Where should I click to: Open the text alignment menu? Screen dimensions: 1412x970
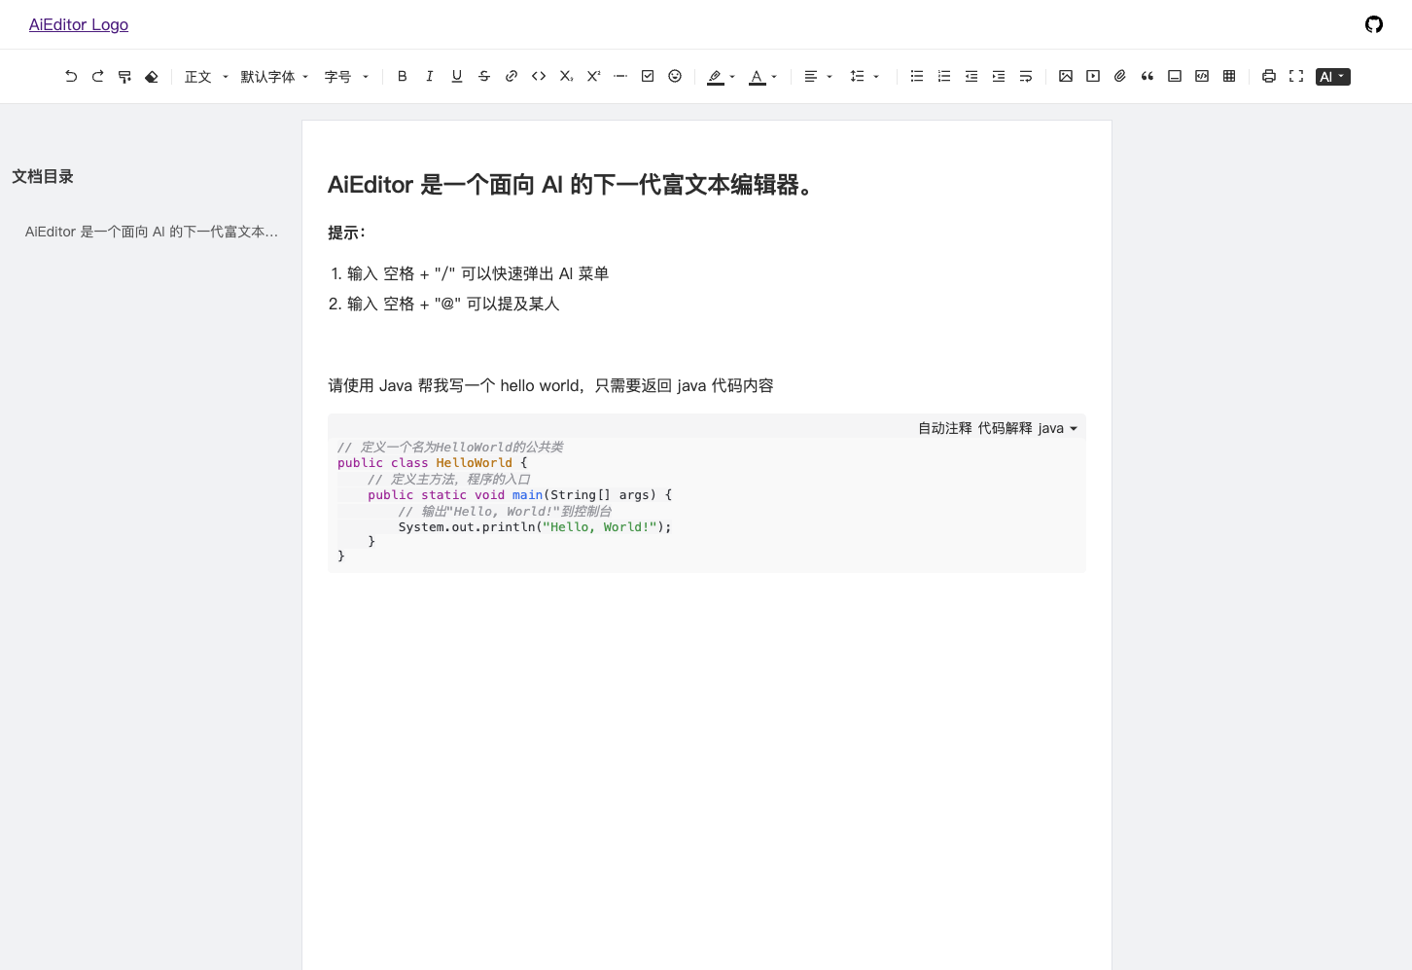(x=817, y=76)
